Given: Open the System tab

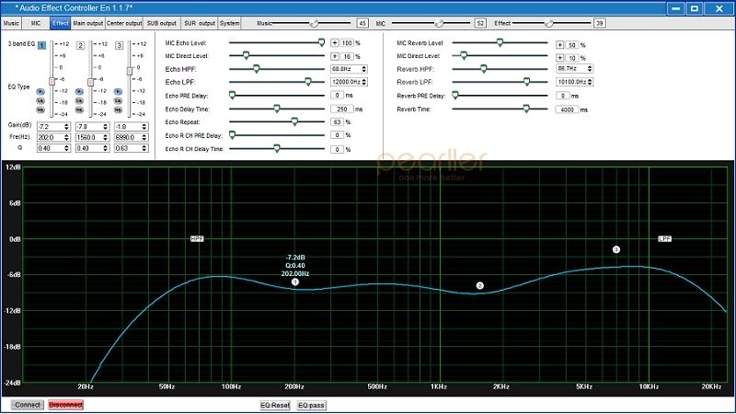Looking at the screenshot, I should point(230,21).
